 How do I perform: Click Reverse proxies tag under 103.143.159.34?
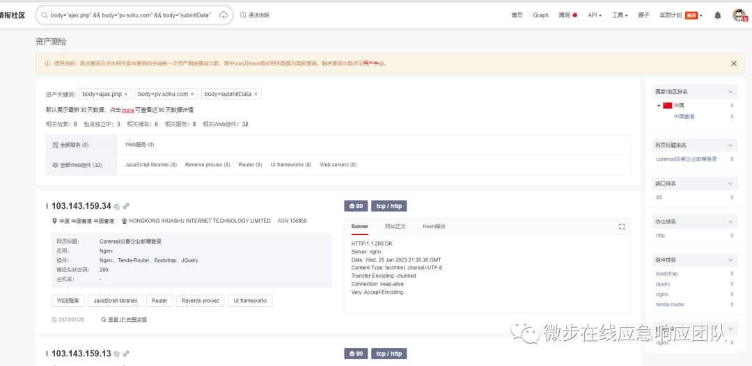tap(201, 301)
